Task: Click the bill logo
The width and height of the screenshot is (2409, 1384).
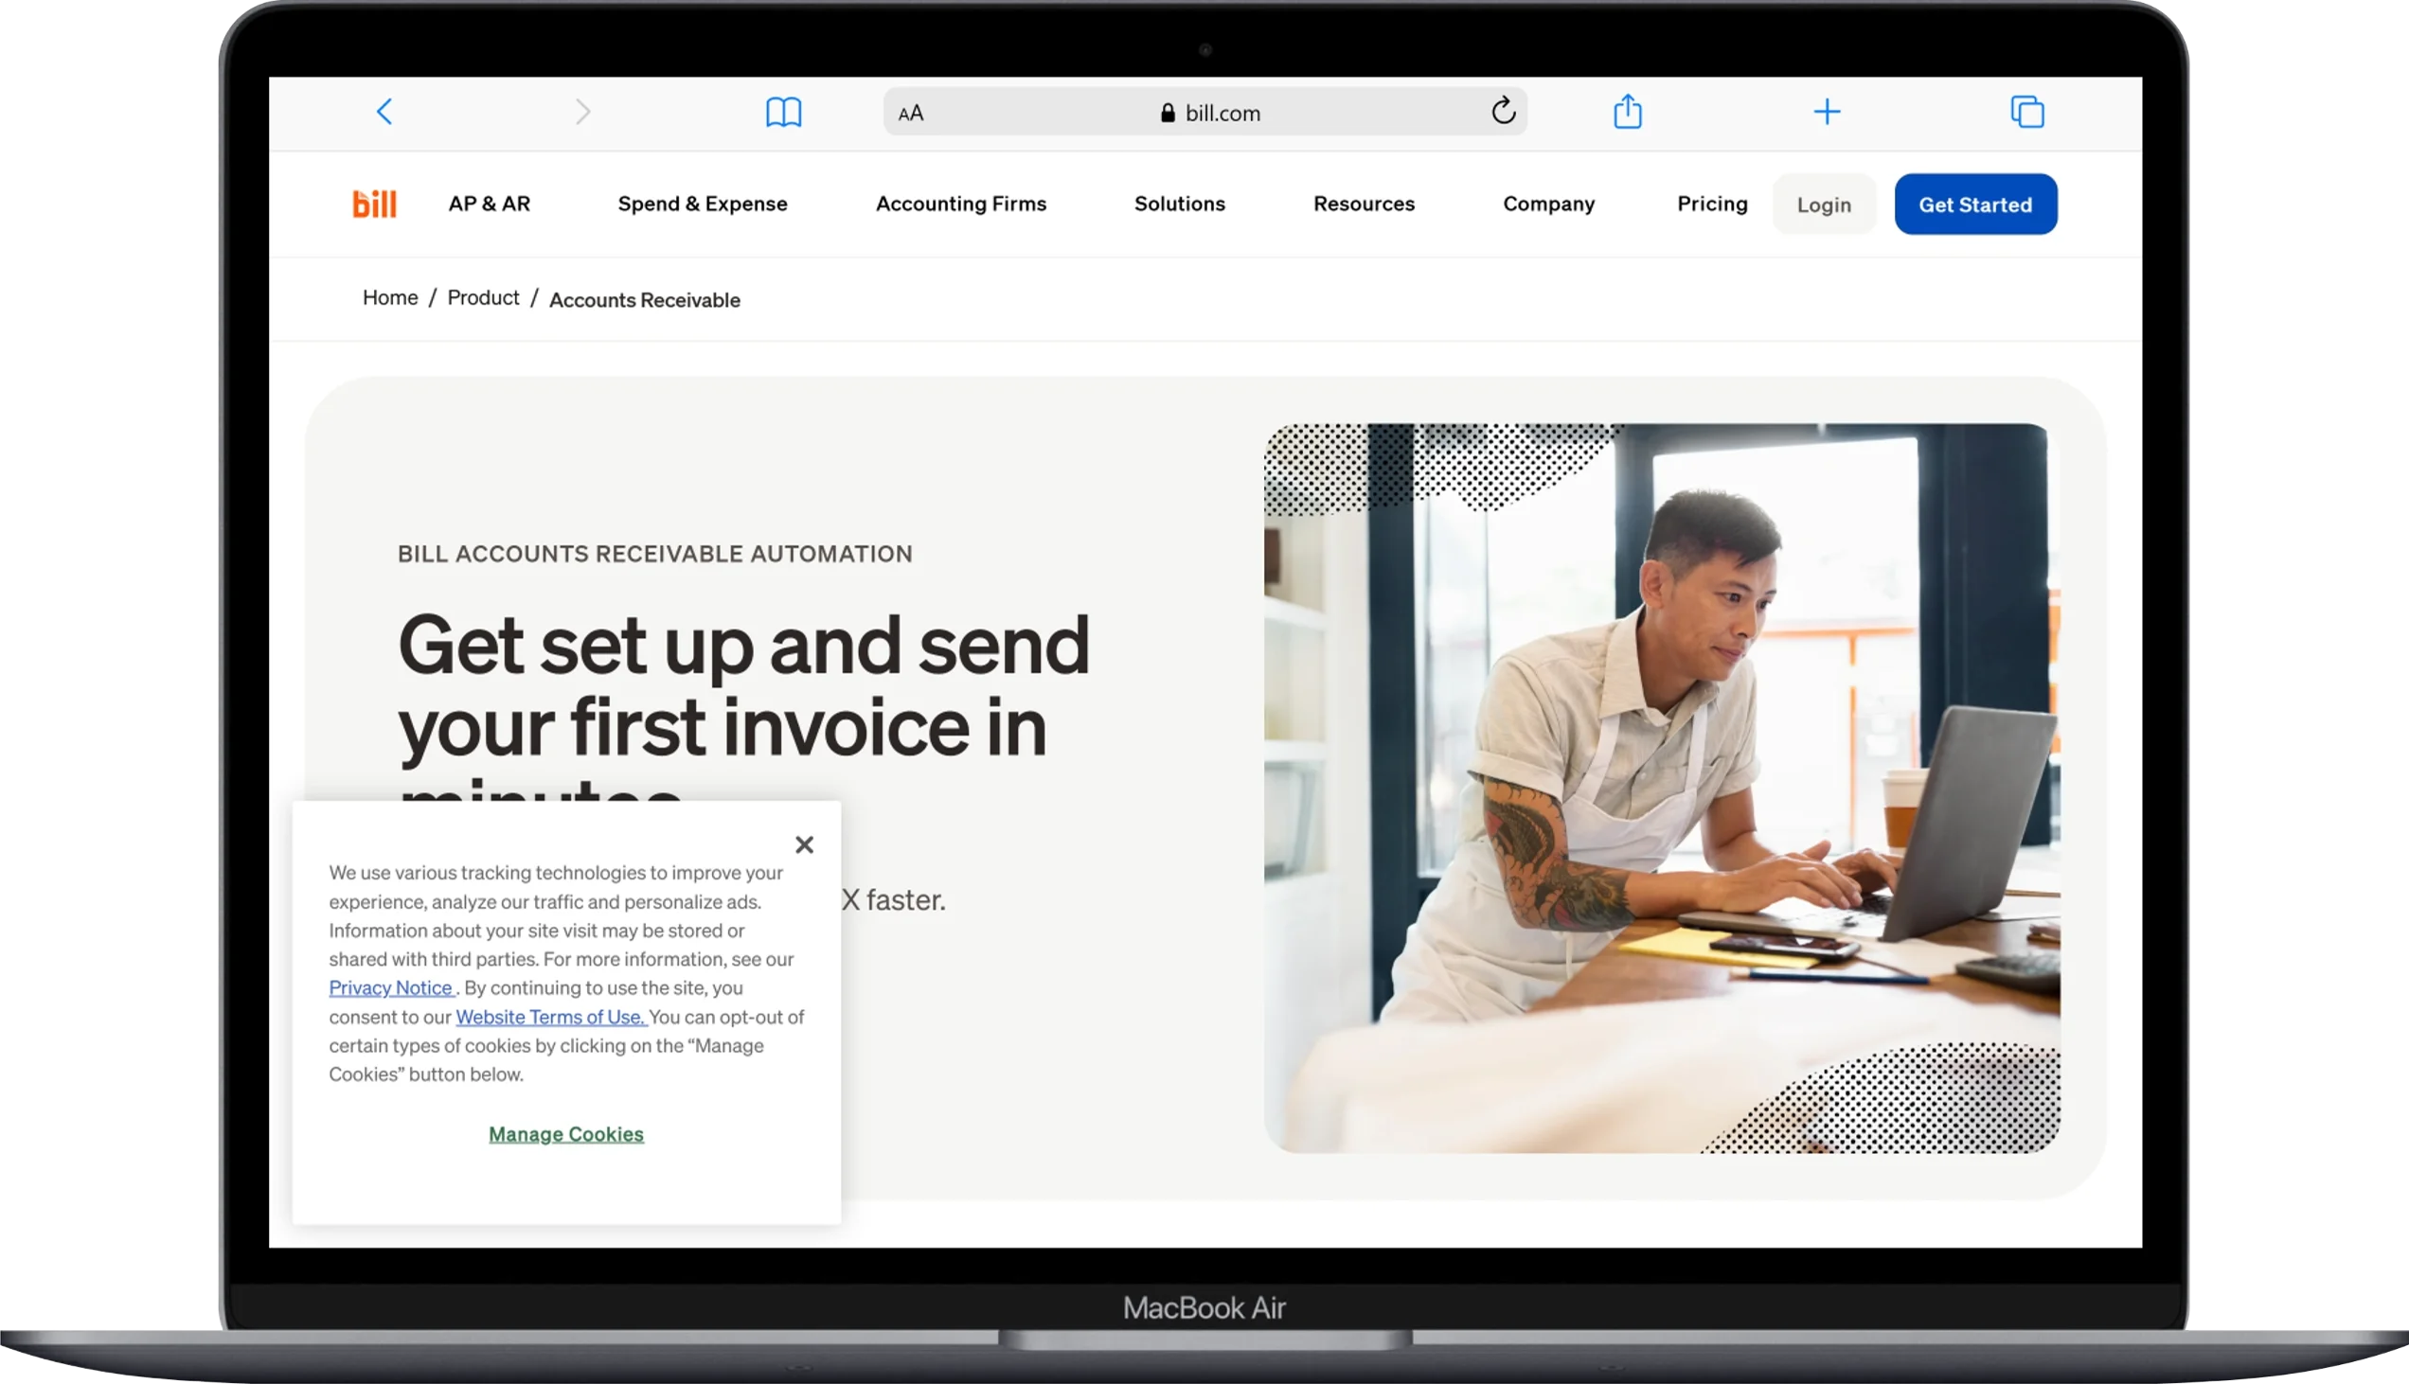Action: click(x=375, y=204)
